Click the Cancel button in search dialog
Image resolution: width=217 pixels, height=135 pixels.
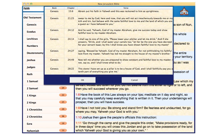pyautogui.click(x=134, y=80)
